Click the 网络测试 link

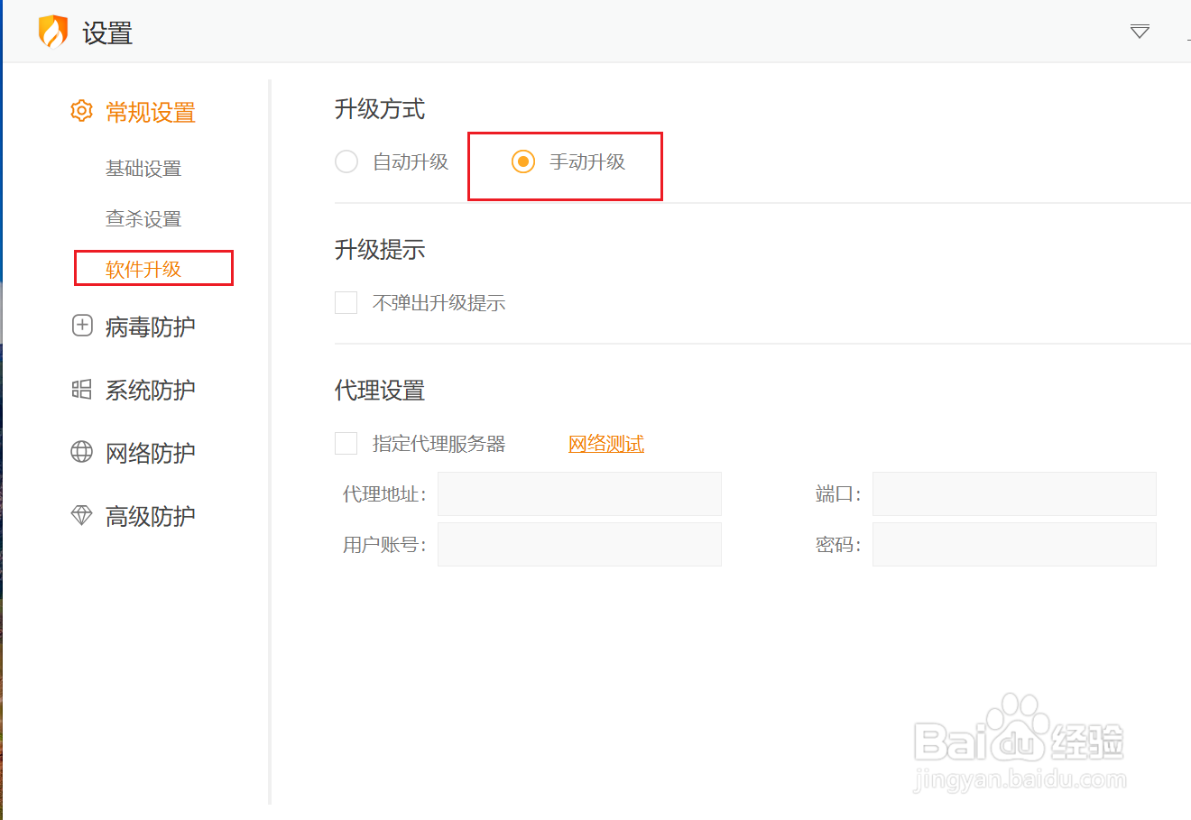tap(606, 444)
